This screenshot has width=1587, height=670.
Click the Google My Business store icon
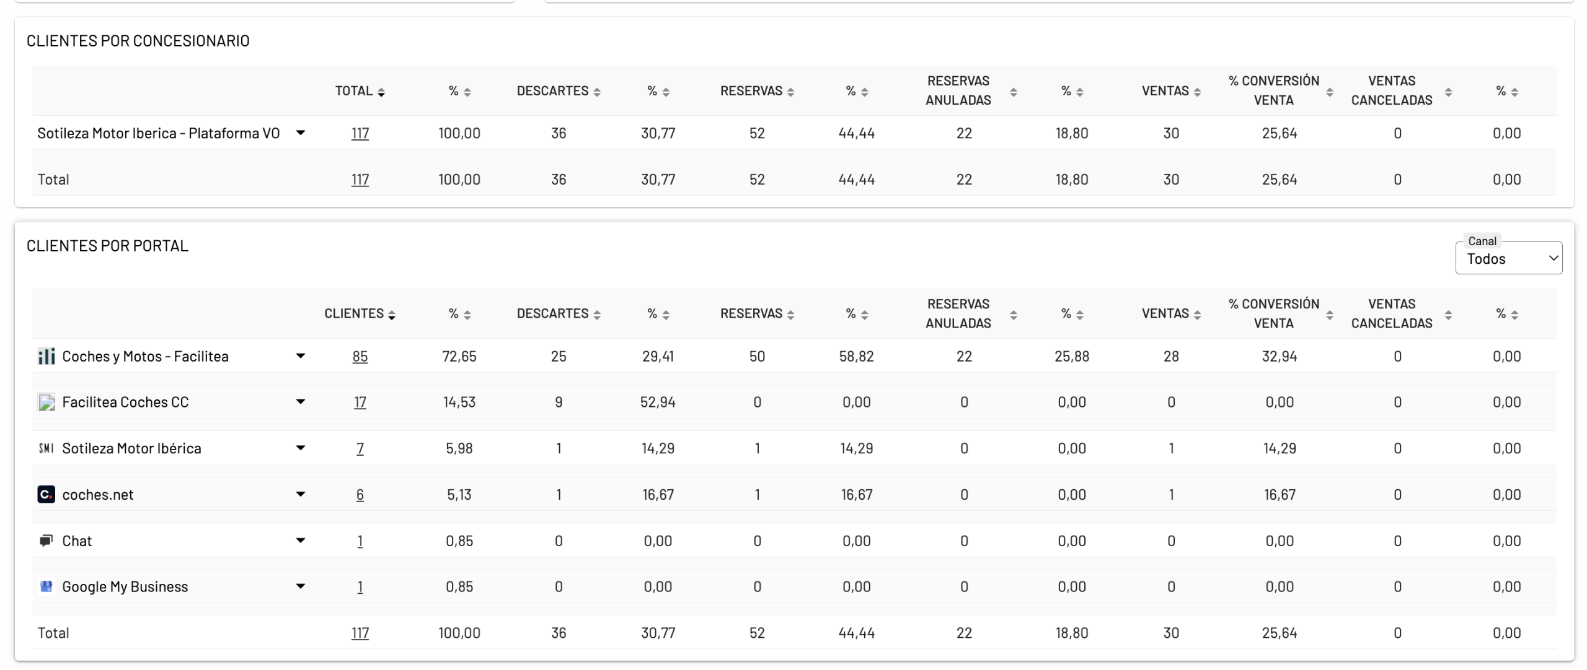pyautogui.click(x=46, y=587)
